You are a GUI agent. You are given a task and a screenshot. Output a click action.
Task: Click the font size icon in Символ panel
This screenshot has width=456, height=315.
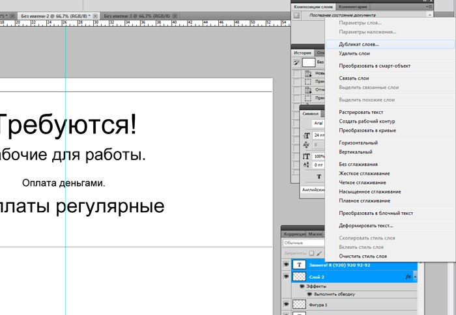click(307, 135)
